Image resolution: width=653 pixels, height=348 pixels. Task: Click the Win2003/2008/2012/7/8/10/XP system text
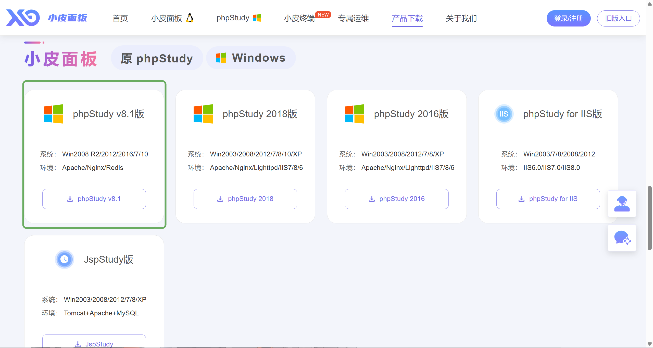tap(256, 154)
